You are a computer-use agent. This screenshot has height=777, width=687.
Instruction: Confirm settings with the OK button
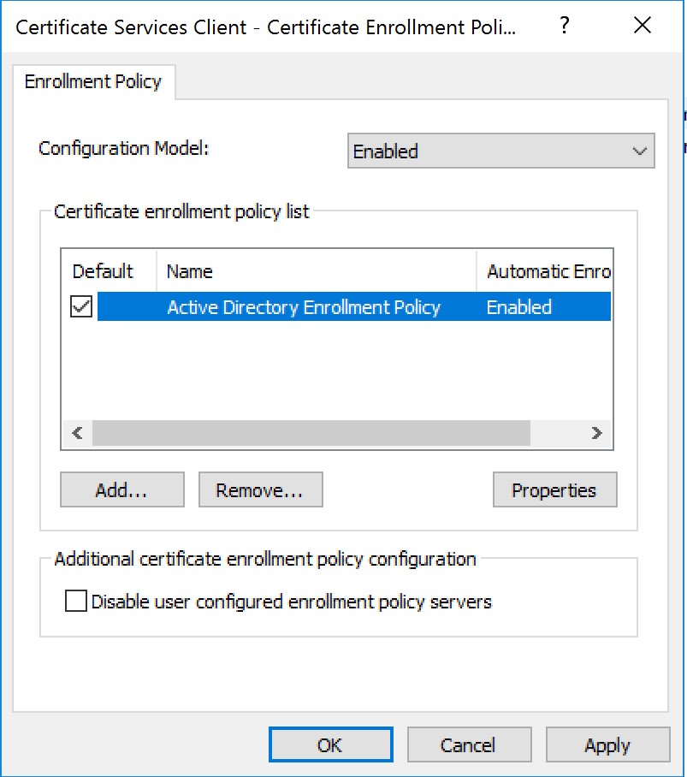tap(330, 745)
